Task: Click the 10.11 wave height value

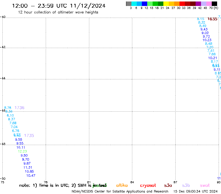Action: (x=21, y=147)
